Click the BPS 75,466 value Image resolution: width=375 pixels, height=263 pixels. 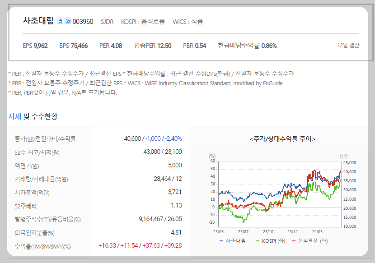(74, 46)
